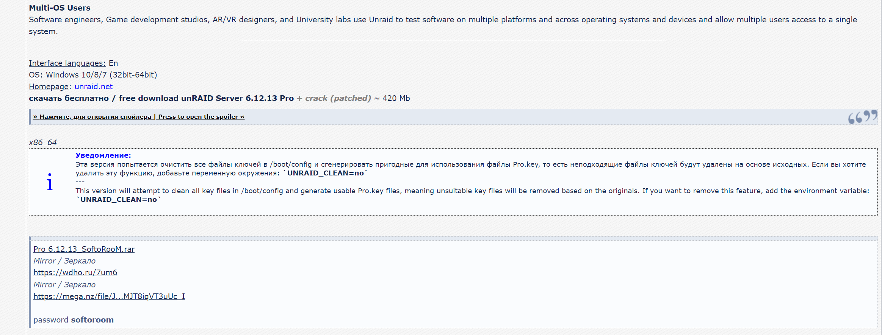
Task: Click the '~ 420 Mb' size text
Action: pyautogui.click(x=392, y=98)
